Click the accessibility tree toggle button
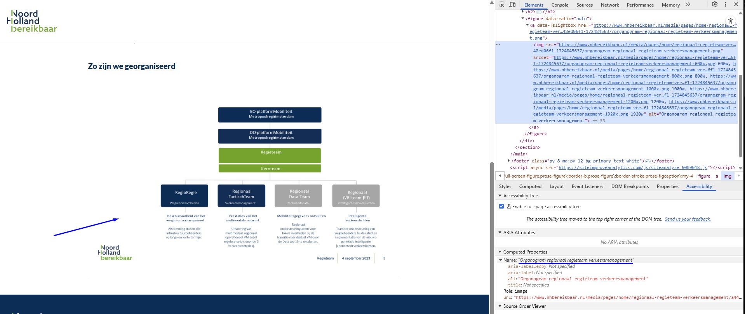745x314 pixels. pyautogui.click(x=730, y=21)
